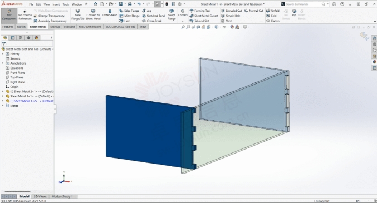Expand the Sheet Metal 2<1> component

pos(3,92)
